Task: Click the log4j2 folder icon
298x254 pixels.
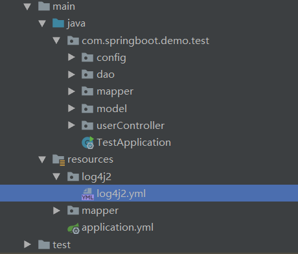Action: [x=73, y=176]
